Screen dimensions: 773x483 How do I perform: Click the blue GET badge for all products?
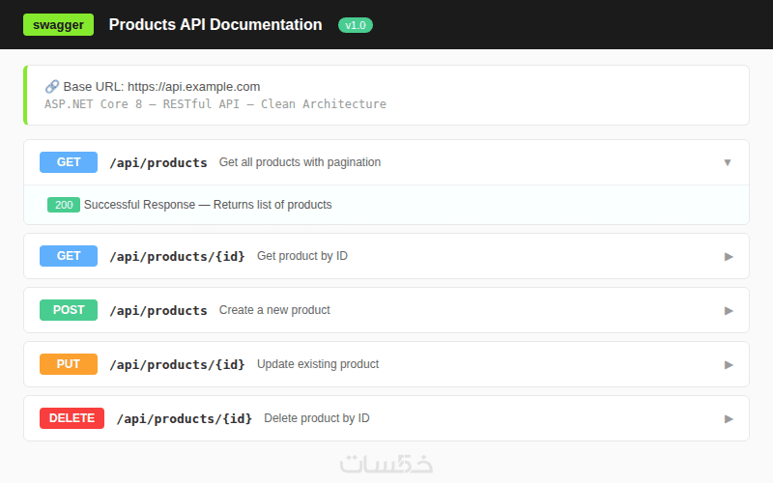[x=69, y=162]
